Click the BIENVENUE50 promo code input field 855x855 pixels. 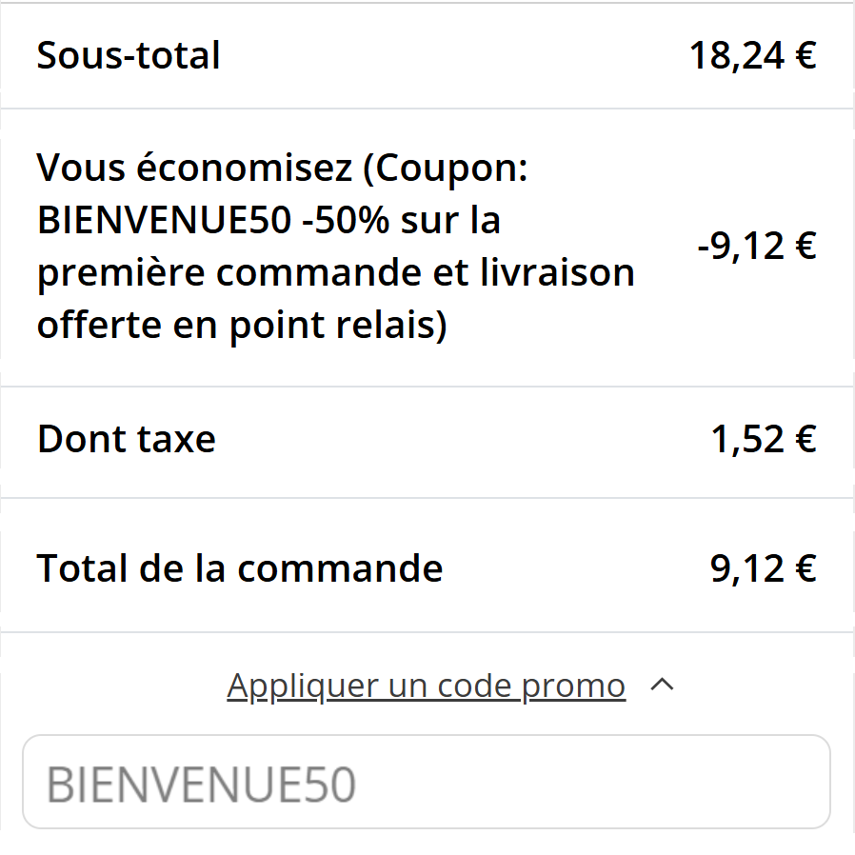(x=427, y=781)
